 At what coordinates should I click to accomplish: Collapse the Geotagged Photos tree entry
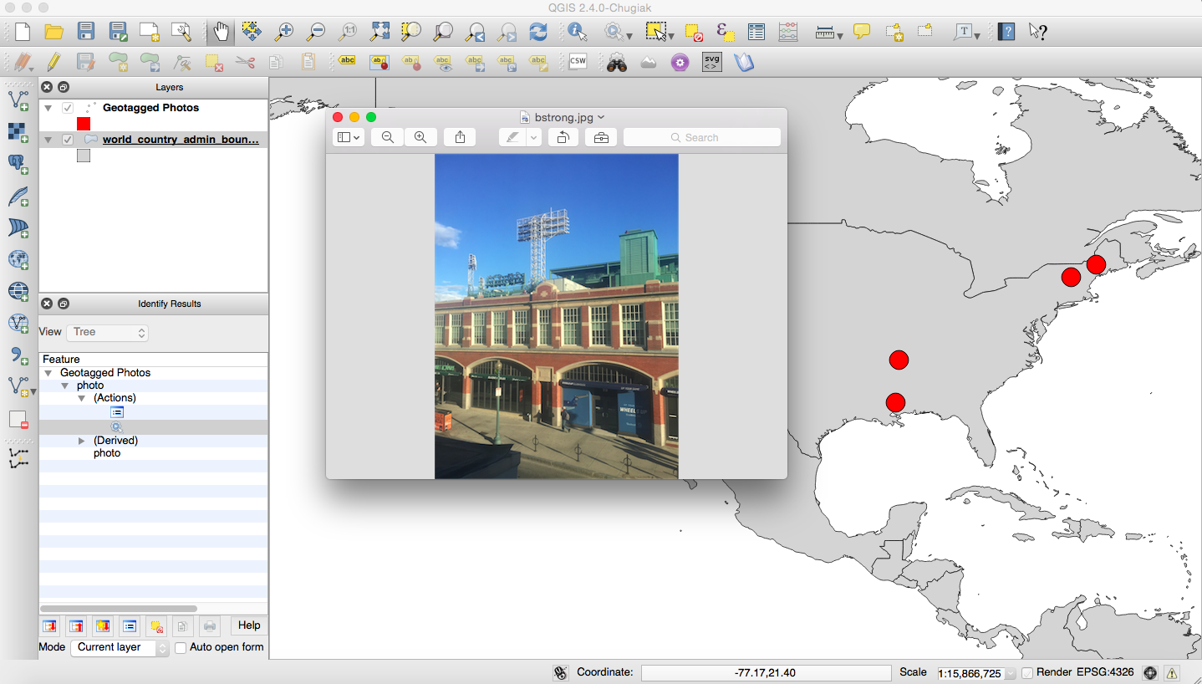[48, 372]
